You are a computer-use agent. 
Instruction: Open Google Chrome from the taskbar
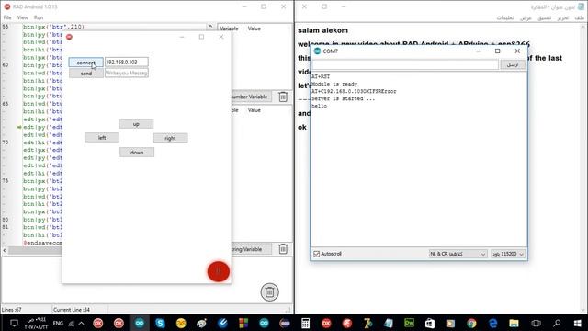coord(471,323)
